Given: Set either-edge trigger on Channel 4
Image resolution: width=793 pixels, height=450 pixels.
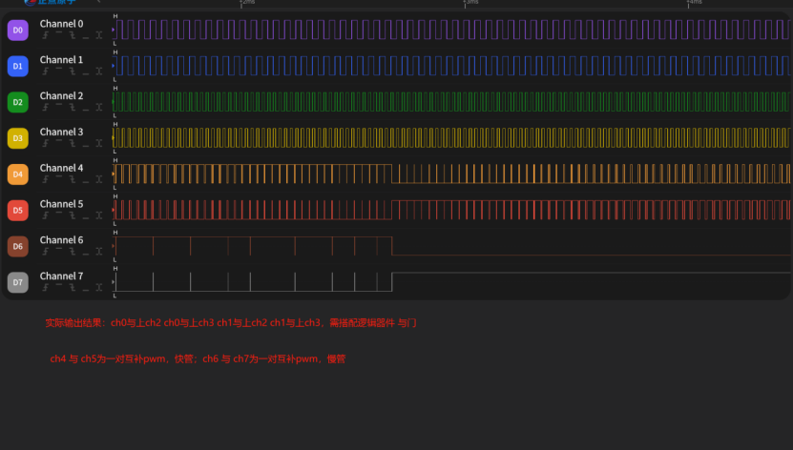Looking at the screenshot, I should point(99,179).
